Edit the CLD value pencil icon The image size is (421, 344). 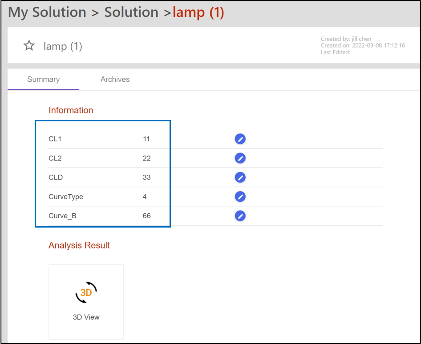[240, 177]
